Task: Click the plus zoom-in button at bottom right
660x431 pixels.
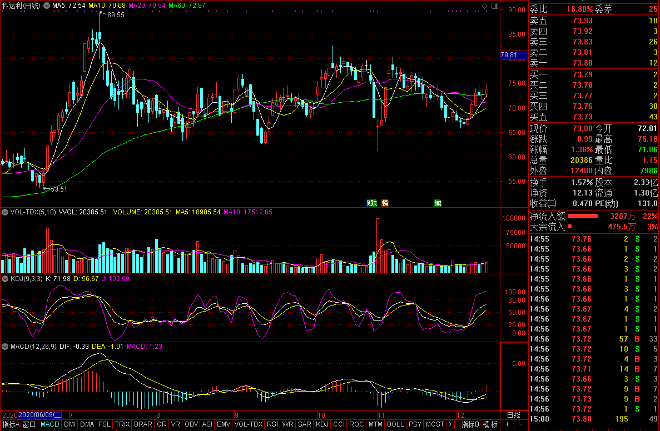Action: point(507,424)
